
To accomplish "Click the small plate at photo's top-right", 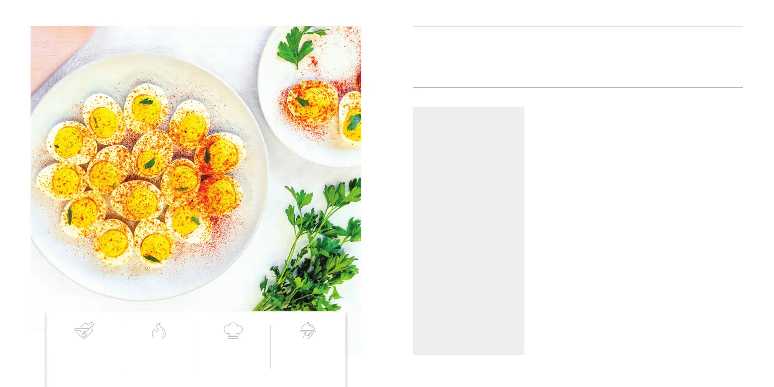I will pyautogui.click(x=309, y=96).
